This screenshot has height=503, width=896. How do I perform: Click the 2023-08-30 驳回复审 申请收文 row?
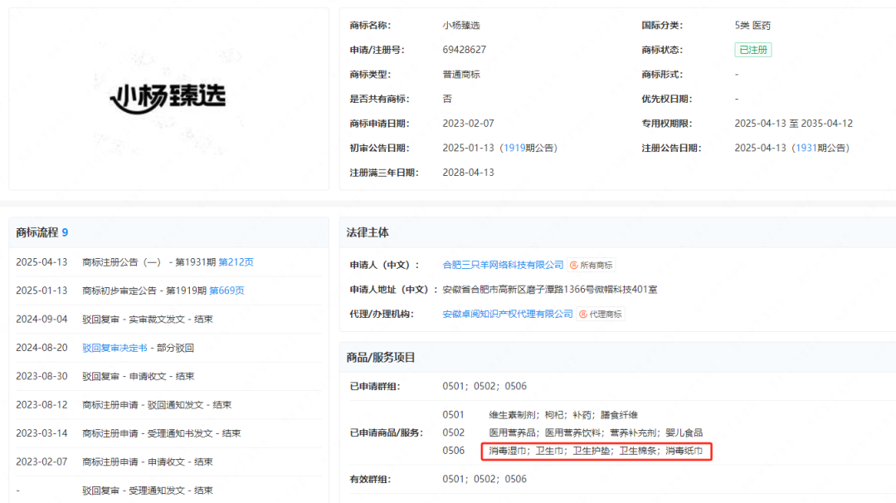(x=168, y=377)
